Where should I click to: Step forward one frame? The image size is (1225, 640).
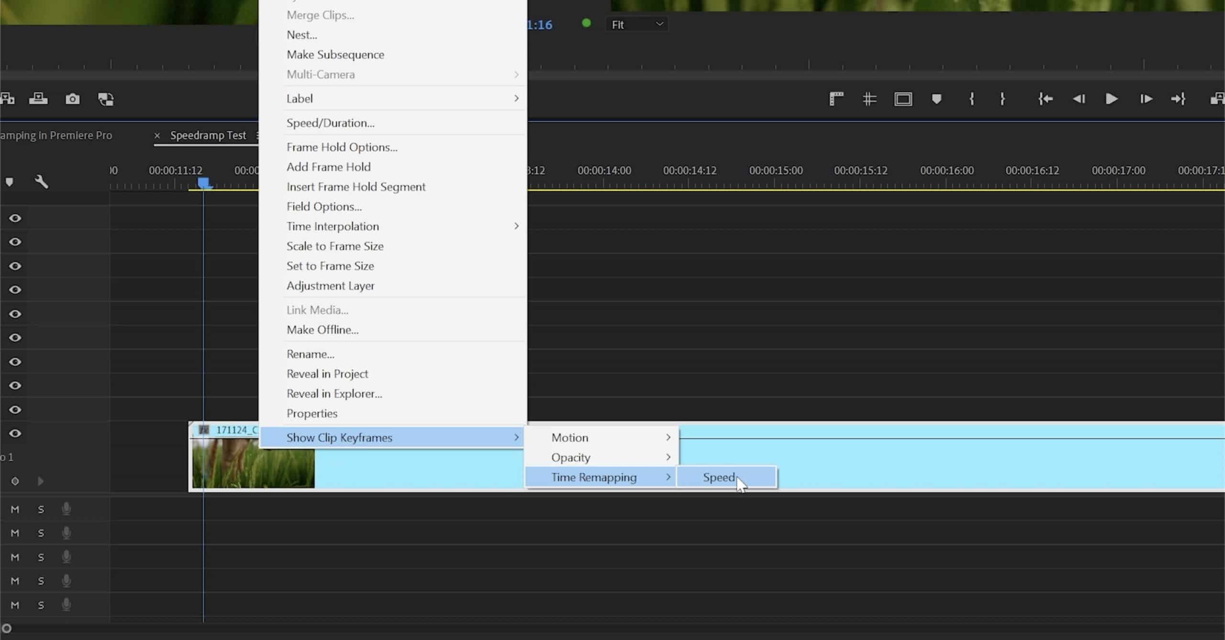[x=1146, y=99]
